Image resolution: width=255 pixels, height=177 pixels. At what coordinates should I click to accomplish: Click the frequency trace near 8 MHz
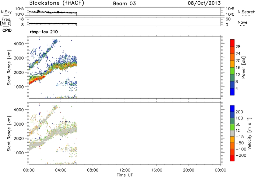(53, 24)
